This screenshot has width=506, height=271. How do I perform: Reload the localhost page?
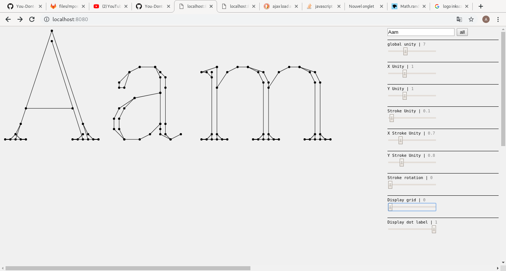(32, 19)
